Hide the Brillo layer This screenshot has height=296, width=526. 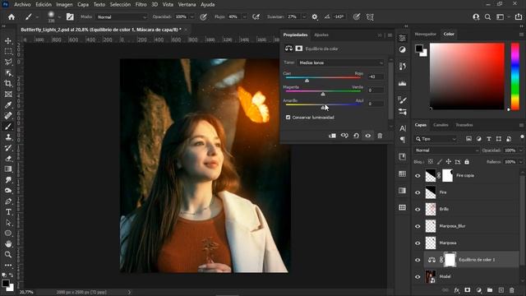point(418,209)
